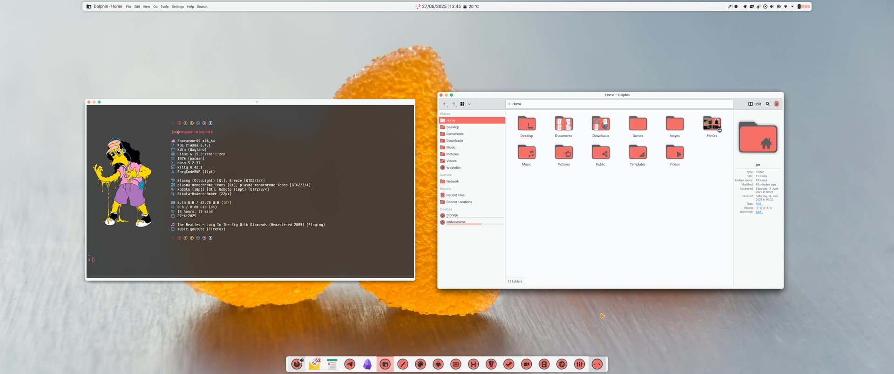Set rating using the stars row

coord(764,208)
